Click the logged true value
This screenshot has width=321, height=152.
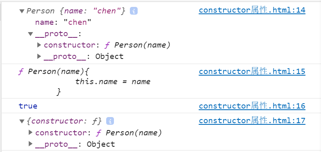point(28,106)
